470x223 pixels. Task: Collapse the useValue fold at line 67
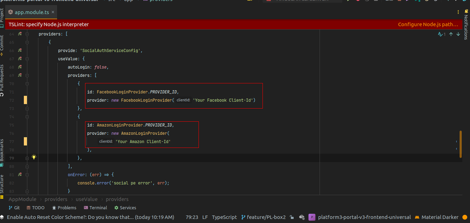click(x=27, y=59)
